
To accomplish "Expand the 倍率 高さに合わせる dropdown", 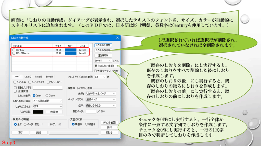I will pyautogui.click(x=100, y=105).
